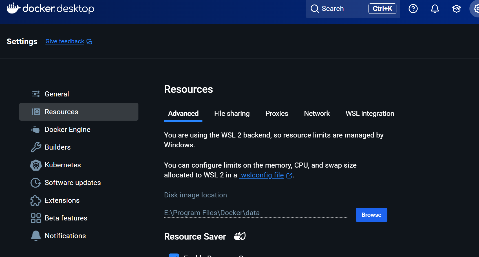Click the Browse button
Viewport: 479px width, 257px height.
(x=371, y=215)
